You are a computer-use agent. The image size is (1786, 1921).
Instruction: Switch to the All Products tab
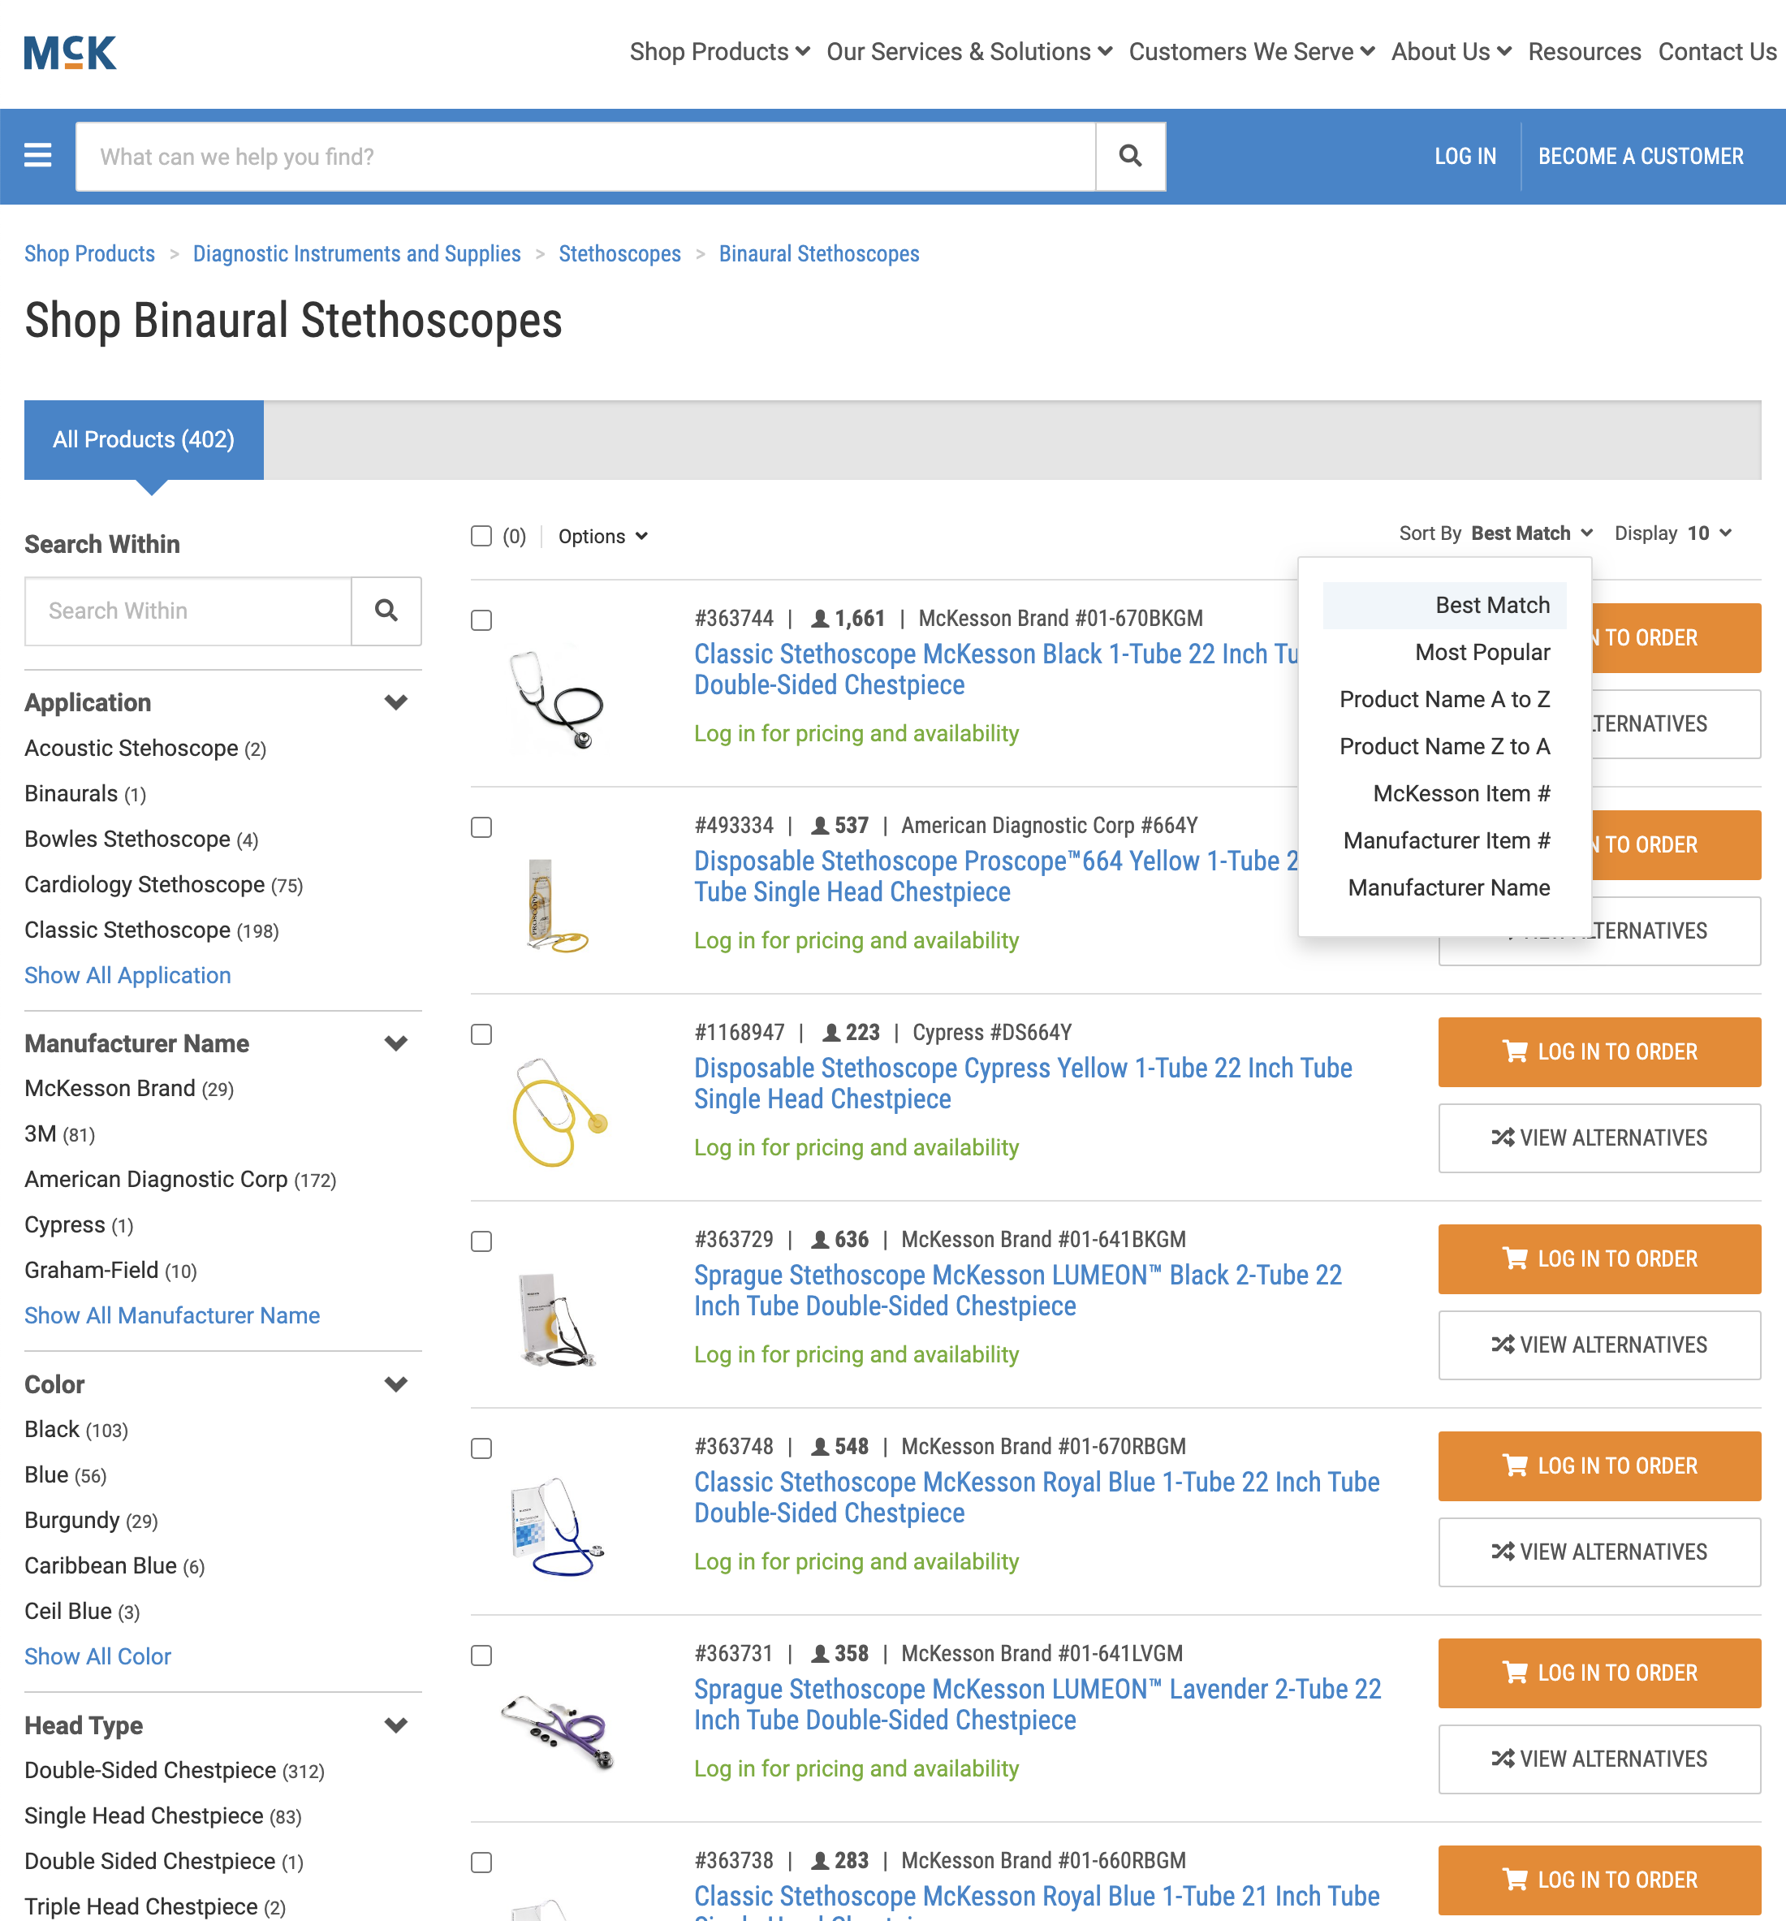pos(143,440)
